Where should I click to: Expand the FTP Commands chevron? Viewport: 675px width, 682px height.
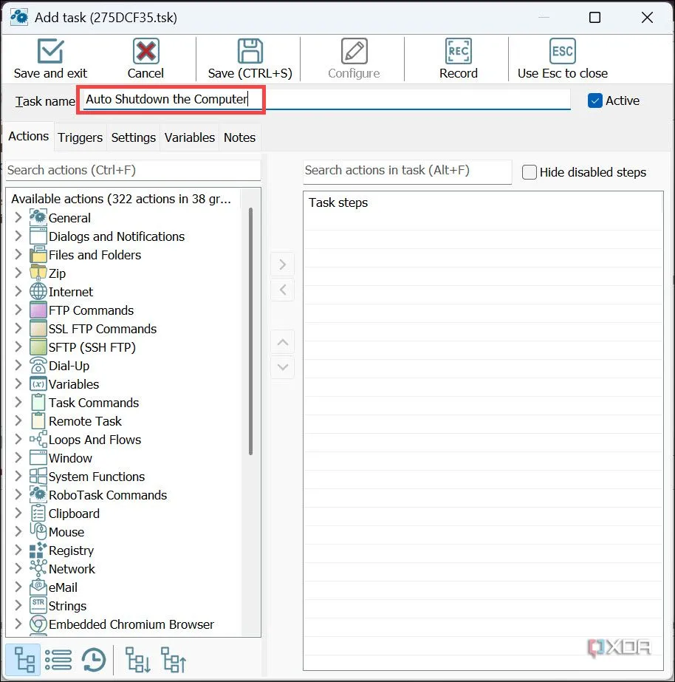click(18, 310)
